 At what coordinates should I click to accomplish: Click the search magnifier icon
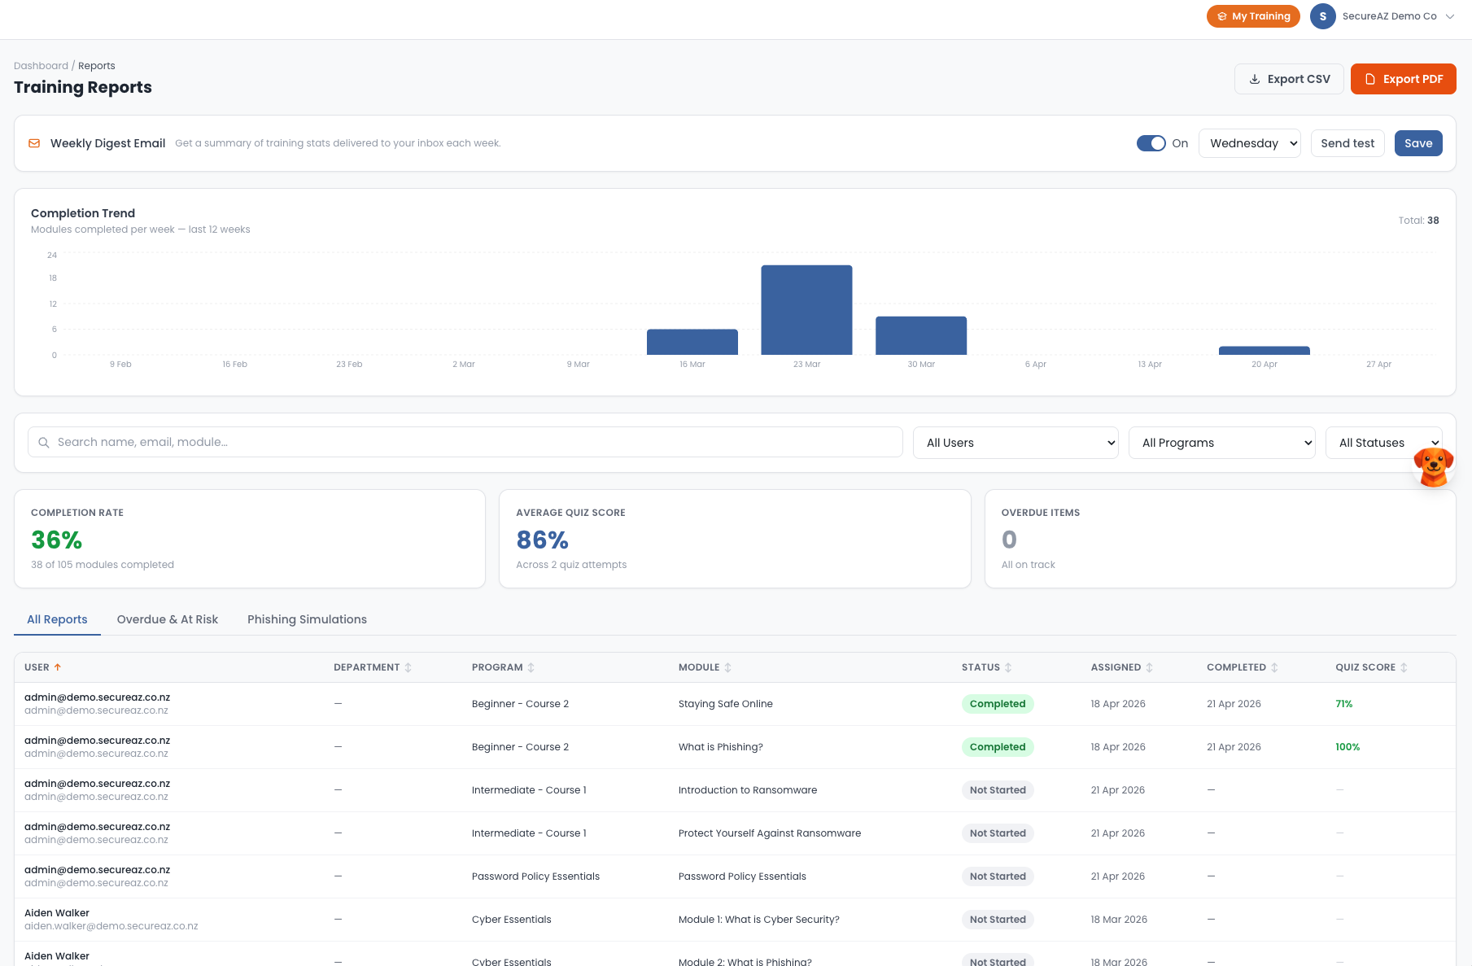(44, 443)
